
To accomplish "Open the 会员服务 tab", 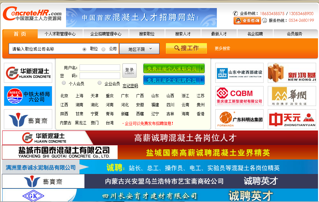I will [x=295, y=34].
